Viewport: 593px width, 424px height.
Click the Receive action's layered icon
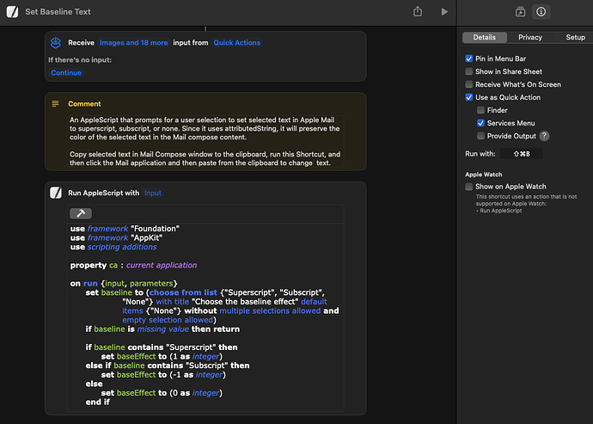click(56, 43)
